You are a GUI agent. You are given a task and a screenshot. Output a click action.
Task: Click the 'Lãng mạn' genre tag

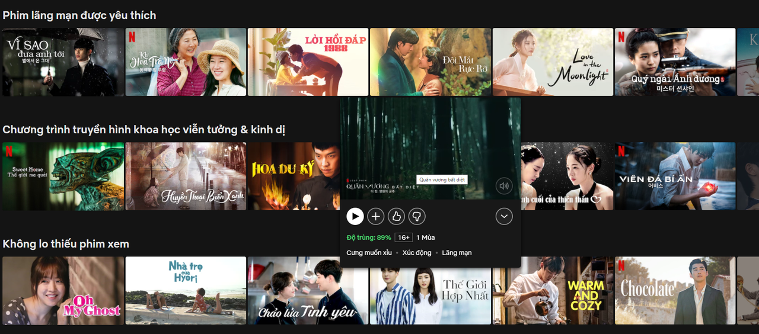[x=457, y=253]
